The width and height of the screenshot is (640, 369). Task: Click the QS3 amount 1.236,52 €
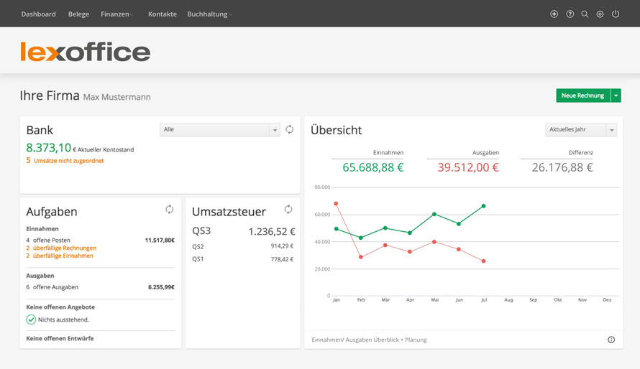click(x=272, y=232)
